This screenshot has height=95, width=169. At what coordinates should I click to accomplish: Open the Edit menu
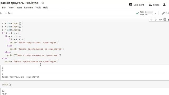pos(4,8)
